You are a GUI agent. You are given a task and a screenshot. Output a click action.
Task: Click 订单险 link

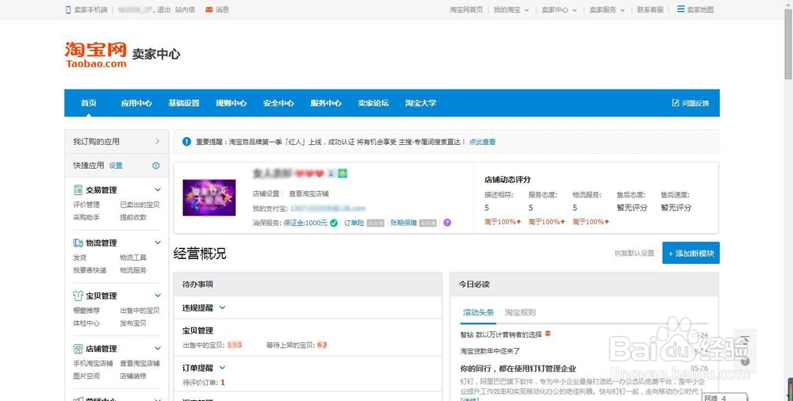coord(354,223)
